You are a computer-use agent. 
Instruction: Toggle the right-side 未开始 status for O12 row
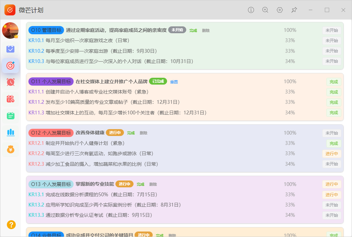[331, 133]
